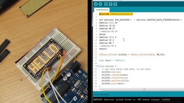The height and width of the screenshot is (103, 184).
Task: Click the ht1632c.isLedOn(true) line
Action: [x=115, y=75]
